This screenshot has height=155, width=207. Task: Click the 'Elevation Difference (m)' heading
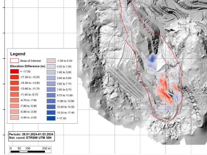pyautogui.click(x=28, y=66)
